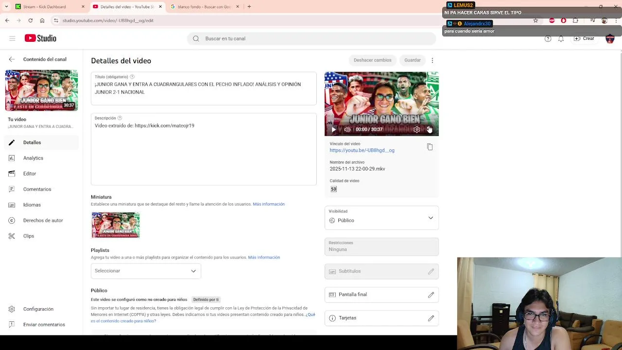
Task: Focus the Buscar en tu canal search box
Action: 311,38
